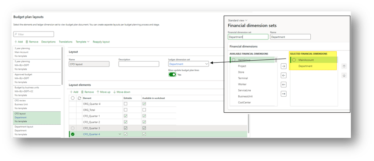Click the refresh icon in grid header
Image resolution: width=374 pixels, height=161 pixels.
click(79, 98)
